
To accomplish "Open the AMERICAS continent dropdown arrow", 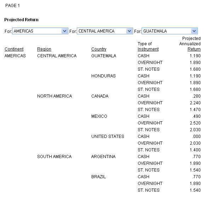I will (64, 31).
